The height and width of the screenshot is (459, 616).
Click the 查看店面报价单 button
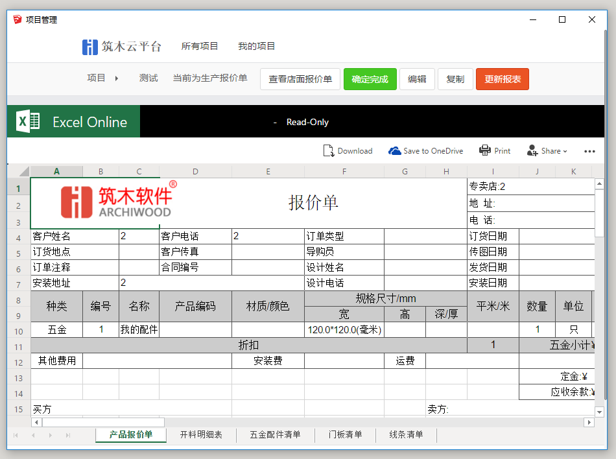click(x=300, y=79)
